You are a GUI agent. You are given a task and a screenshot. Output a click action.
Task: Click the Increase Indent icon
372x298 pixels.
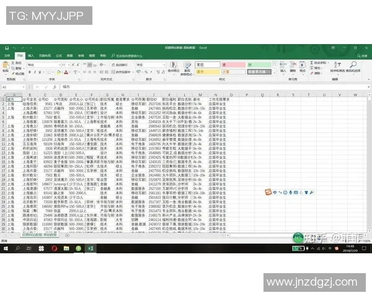click(x=107, y=72)
